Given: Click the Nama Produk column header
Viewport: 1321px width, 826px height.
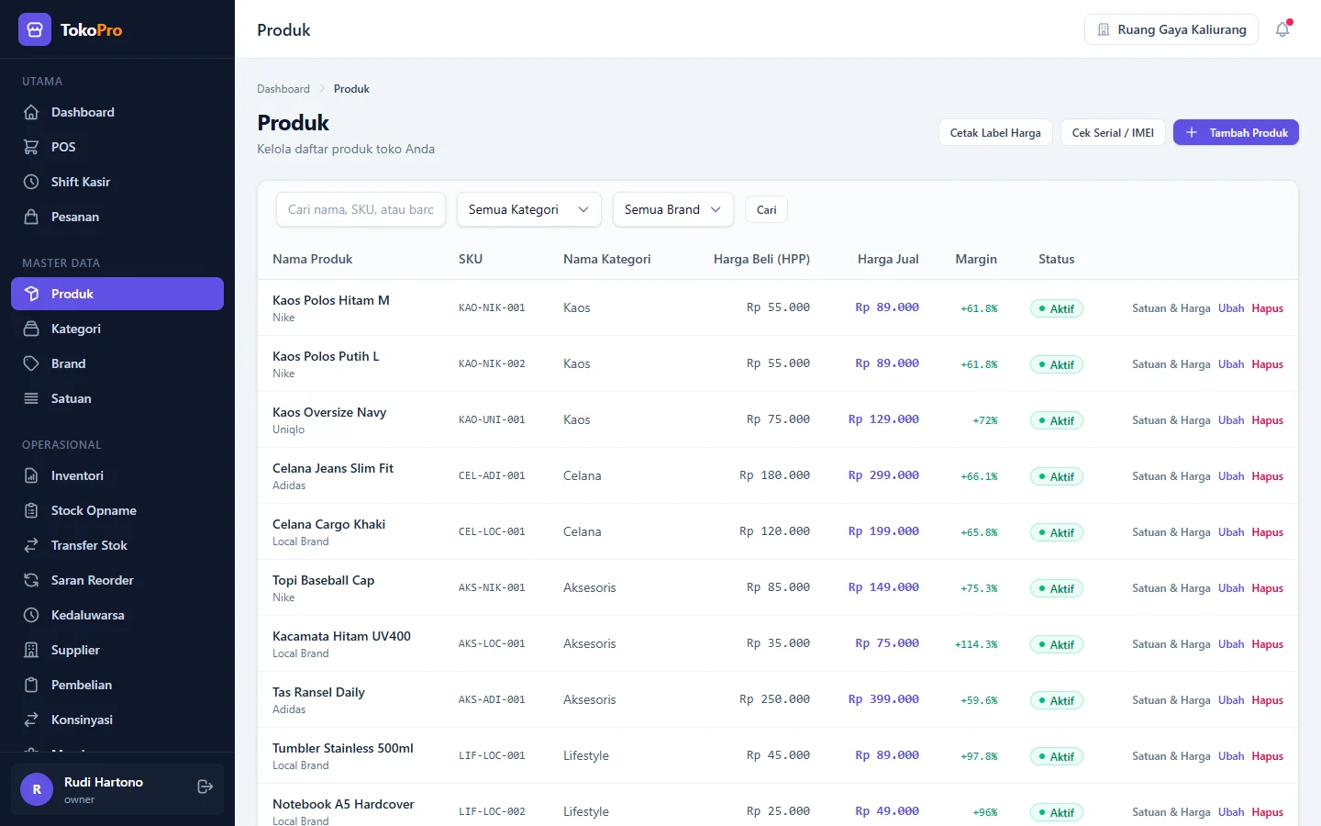Looking at the screenshot, I should (x=313, y=259).
